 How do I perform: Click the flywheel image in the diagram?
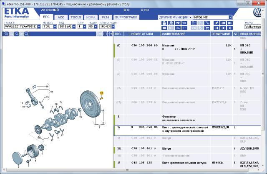(x=91, y=104)
